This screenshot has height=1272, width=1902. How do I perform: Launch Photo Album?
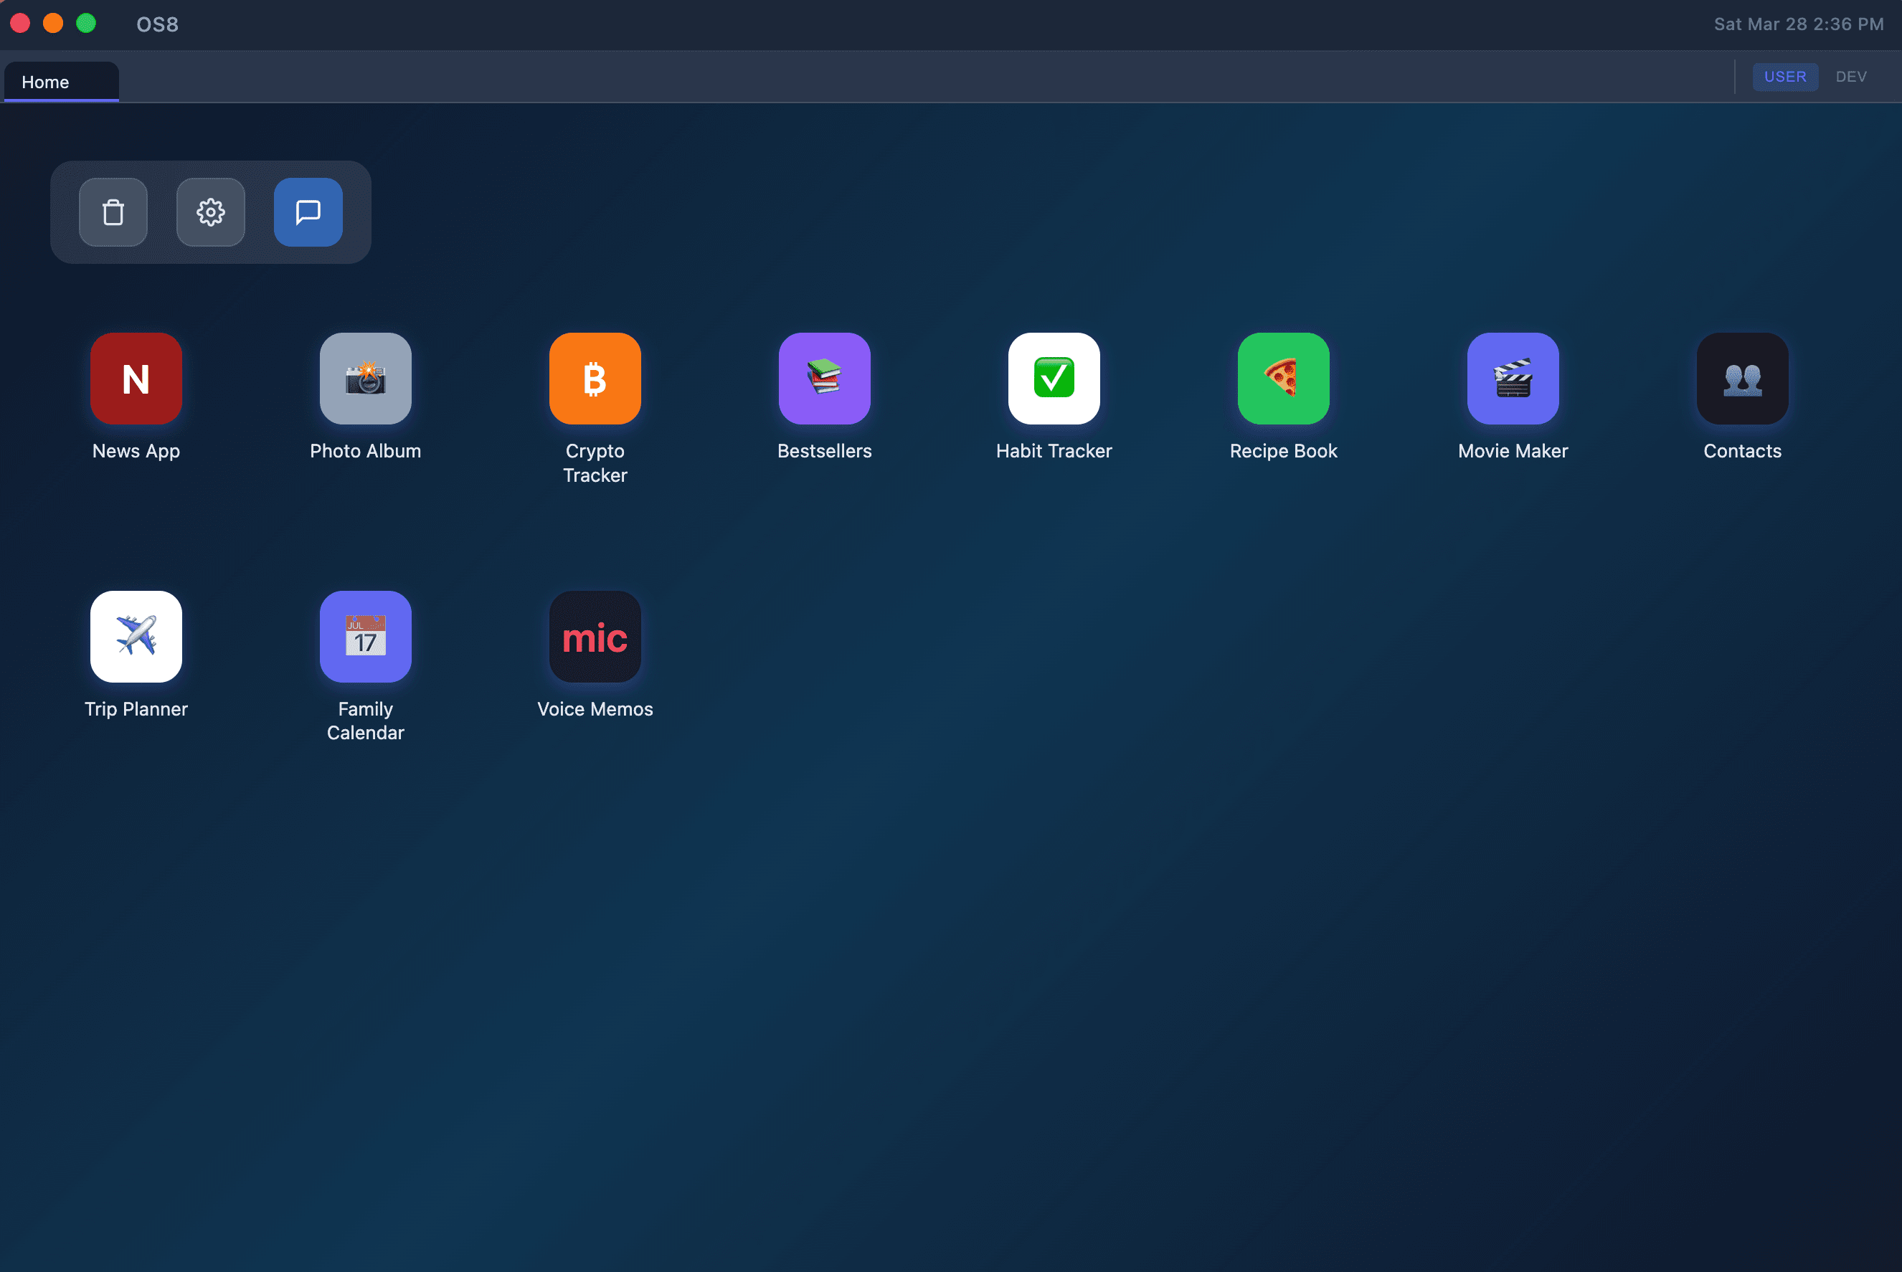tap(365, 378)
